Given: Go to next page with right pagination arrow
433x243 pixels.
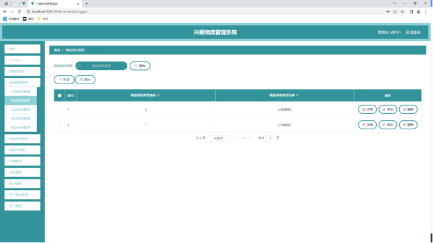Looking at the screenshot, I should [251, 138].
